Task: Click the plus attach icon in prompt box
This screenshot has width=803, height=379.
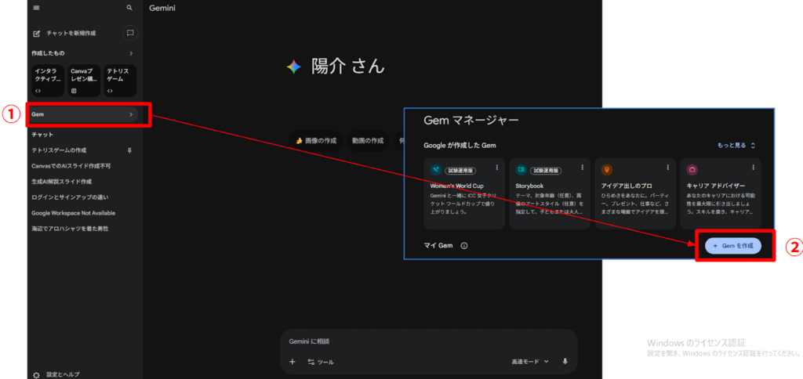Action: click(x=292, y=362)
